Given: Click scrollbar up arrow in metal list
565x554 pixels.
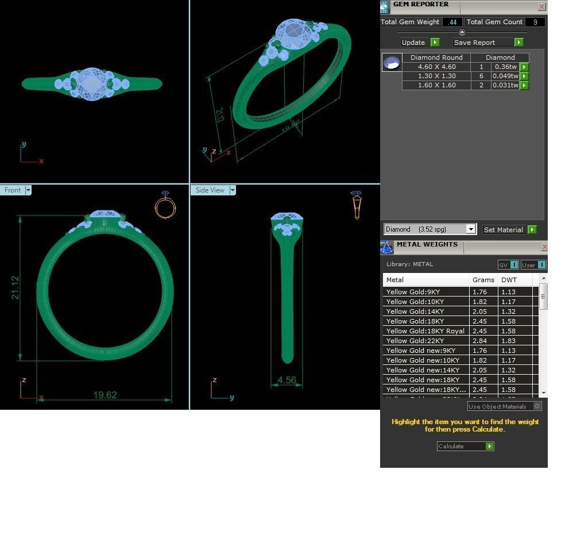Looking at the screenshot, I should tap(543, 279).
